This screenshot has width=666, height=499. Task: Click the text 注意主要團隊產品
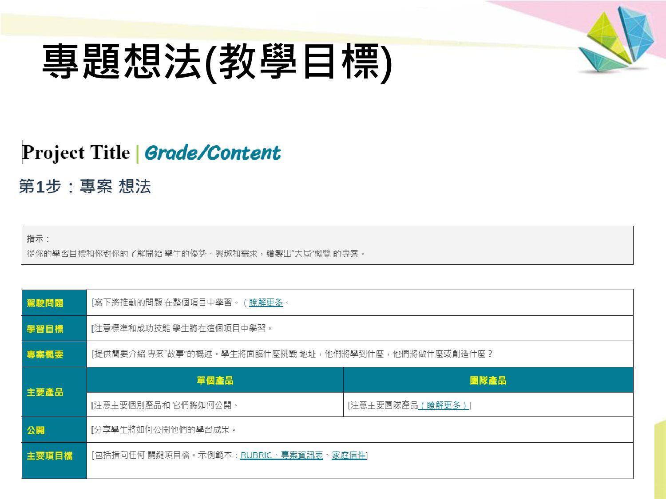click(x=384, y=405)
